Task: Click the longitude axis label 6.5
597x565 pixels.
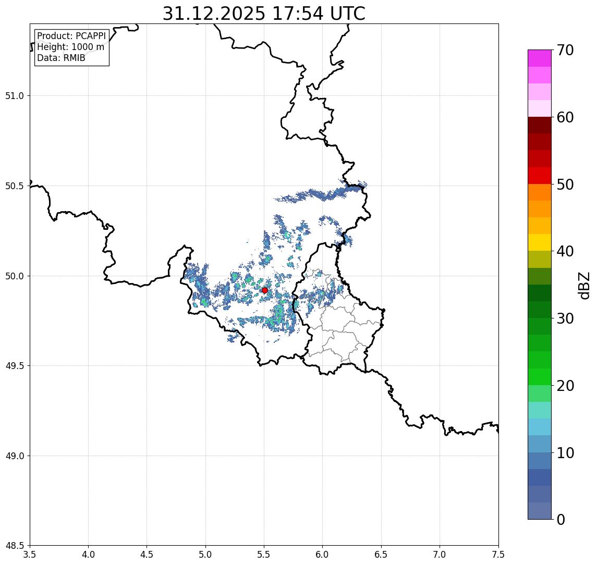Action: pyautogui.click(x=381, y=555)
